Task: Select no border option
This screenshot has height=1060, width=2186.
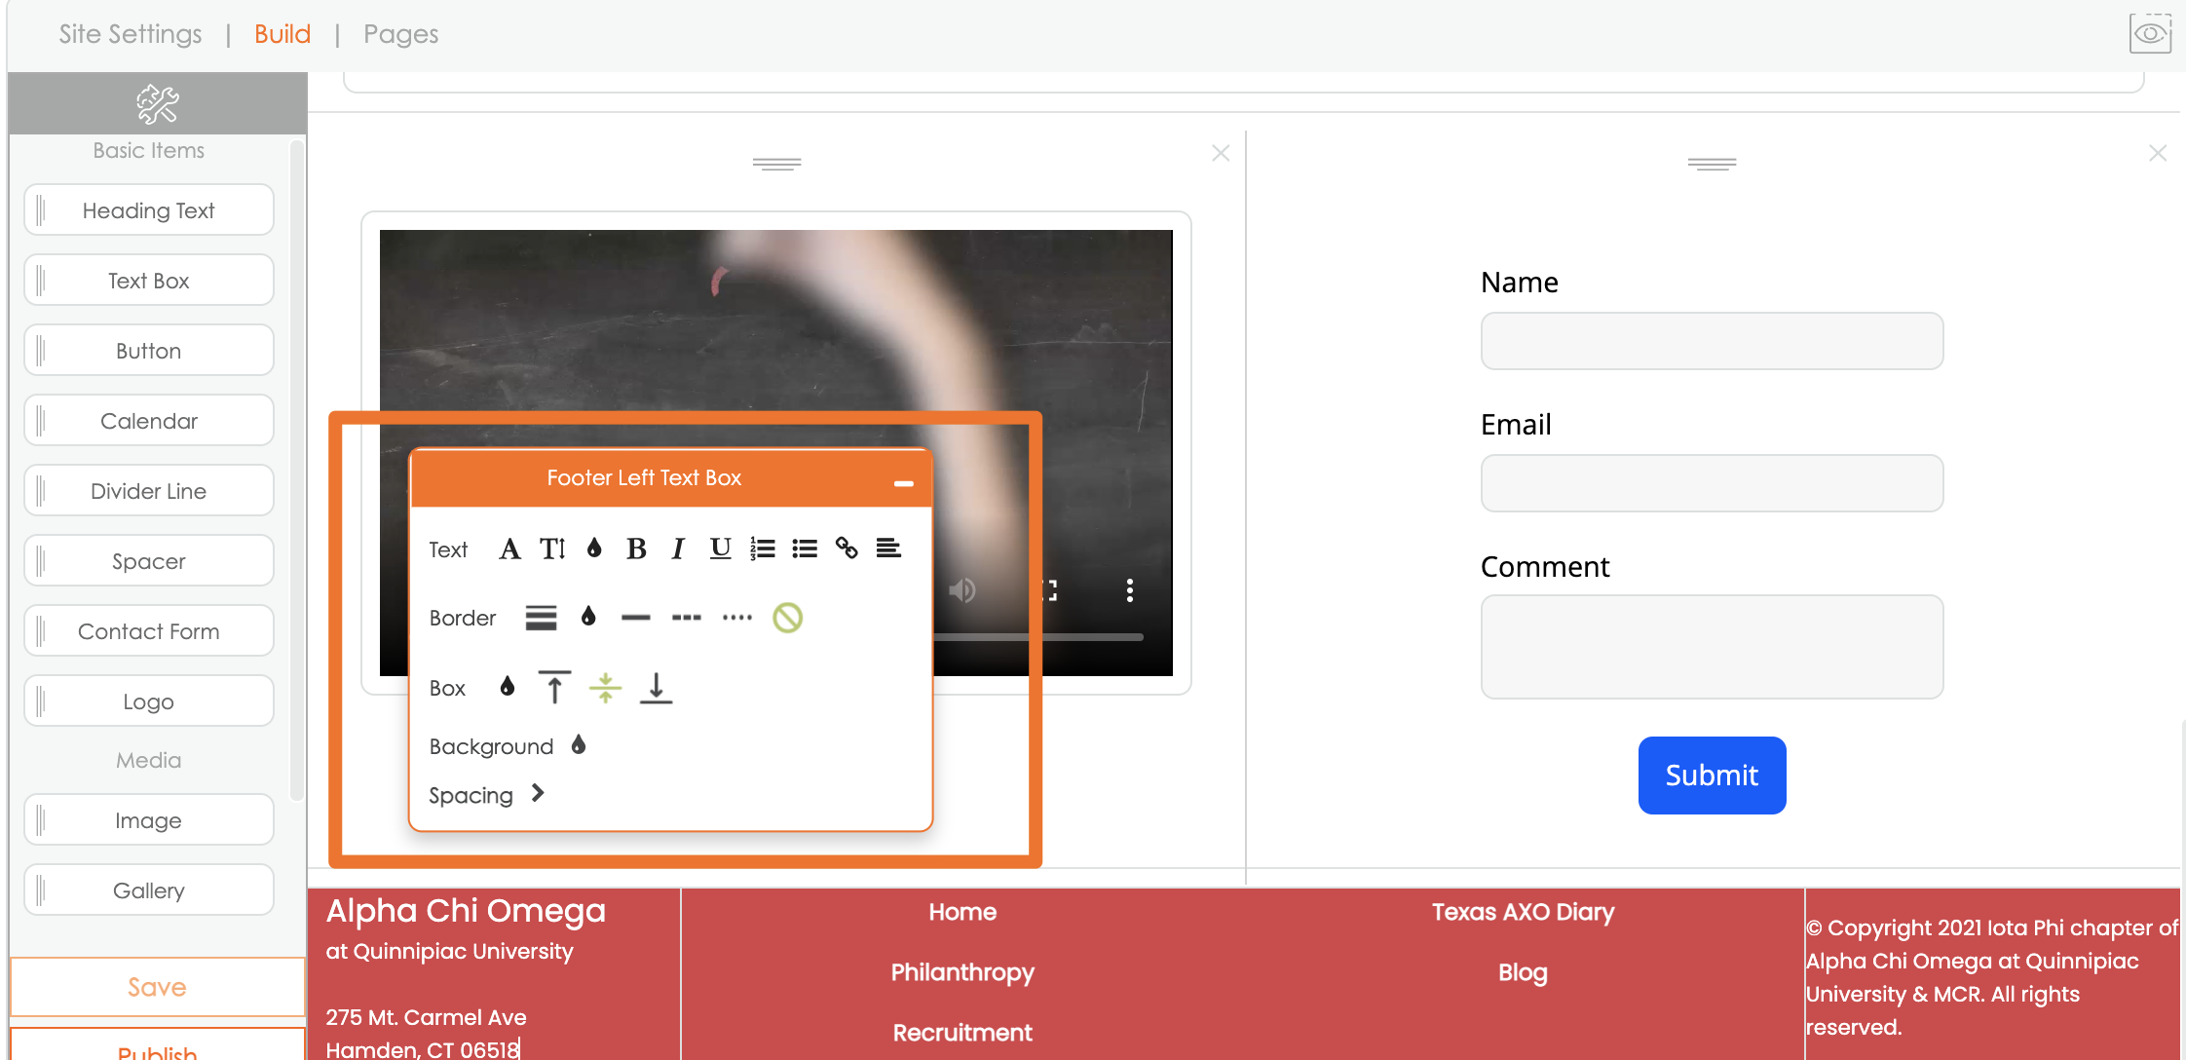Action: coord(787,618)
